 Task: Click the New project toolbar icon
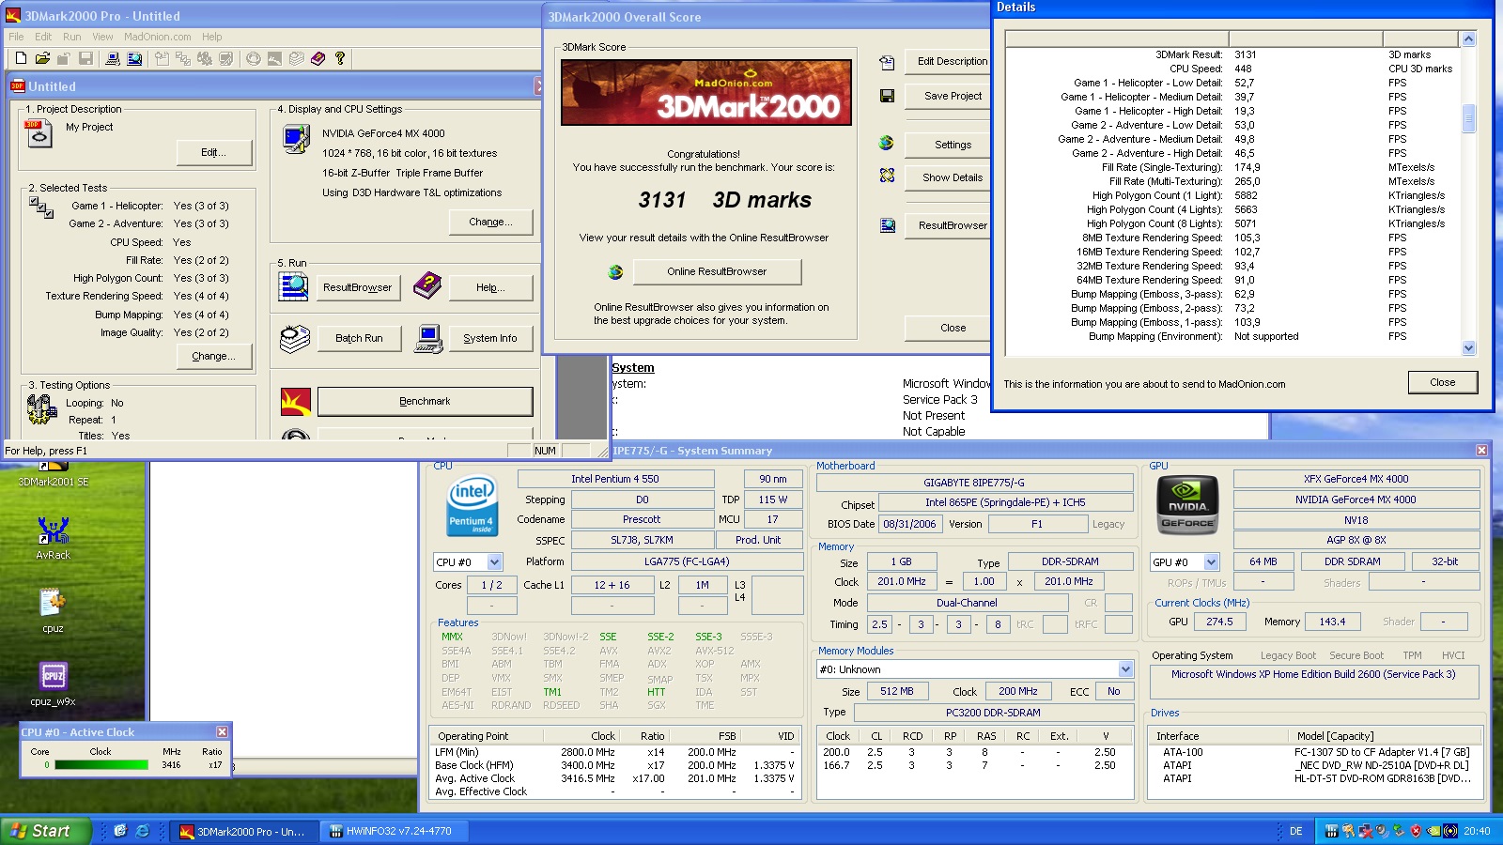tap(21, 58)
